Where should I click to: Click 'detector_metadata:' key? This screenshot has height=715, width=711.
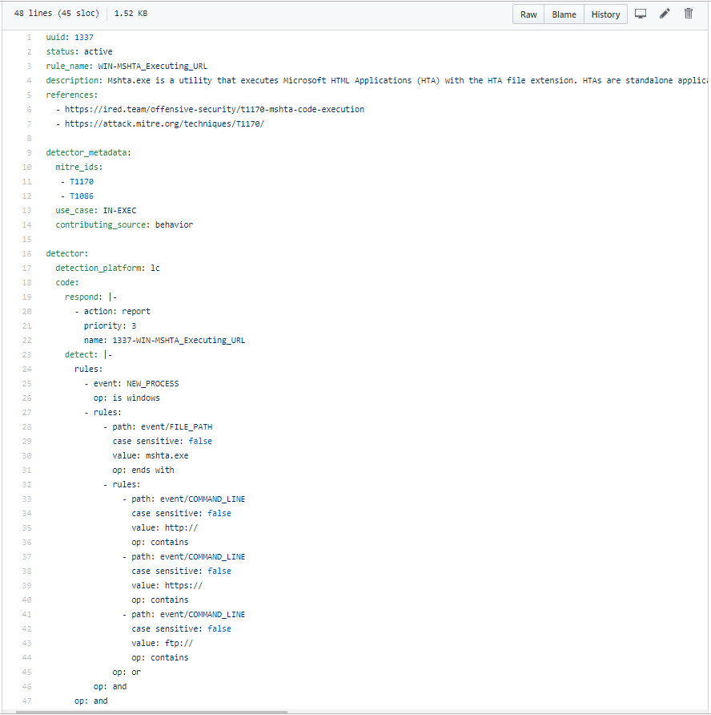point(88,153)
